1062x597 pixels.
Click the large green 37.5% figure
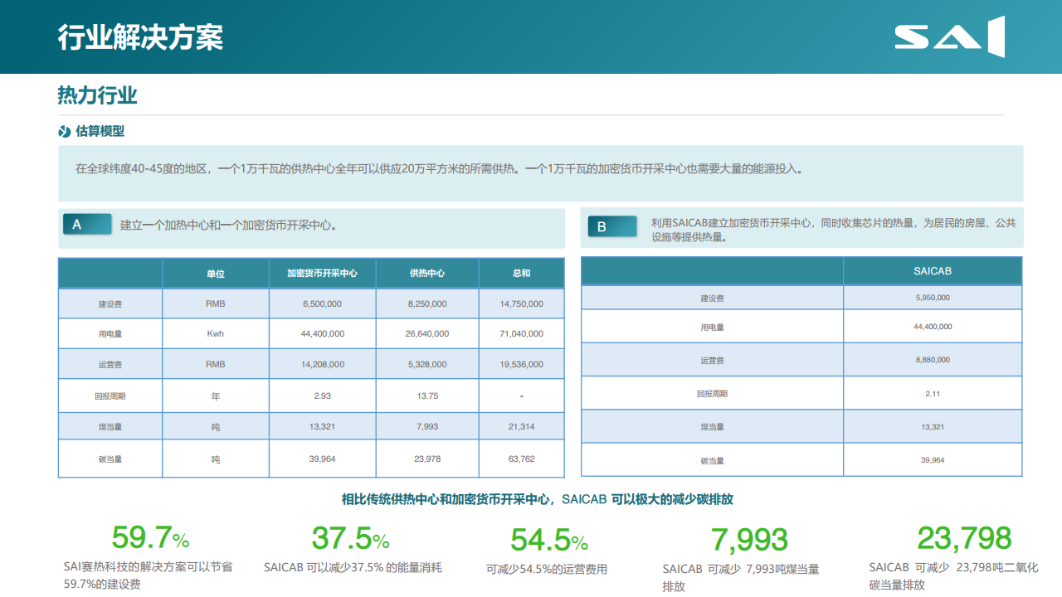pos(350,538)
